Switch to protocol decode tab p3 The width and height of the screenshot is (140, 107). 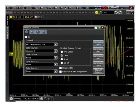coord(38,32)
